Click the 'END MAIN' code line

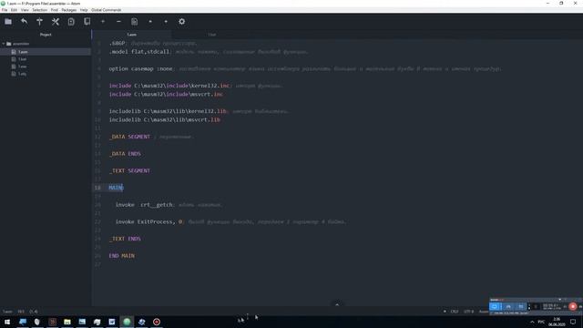pyautogui.click(x=121, y=256)
